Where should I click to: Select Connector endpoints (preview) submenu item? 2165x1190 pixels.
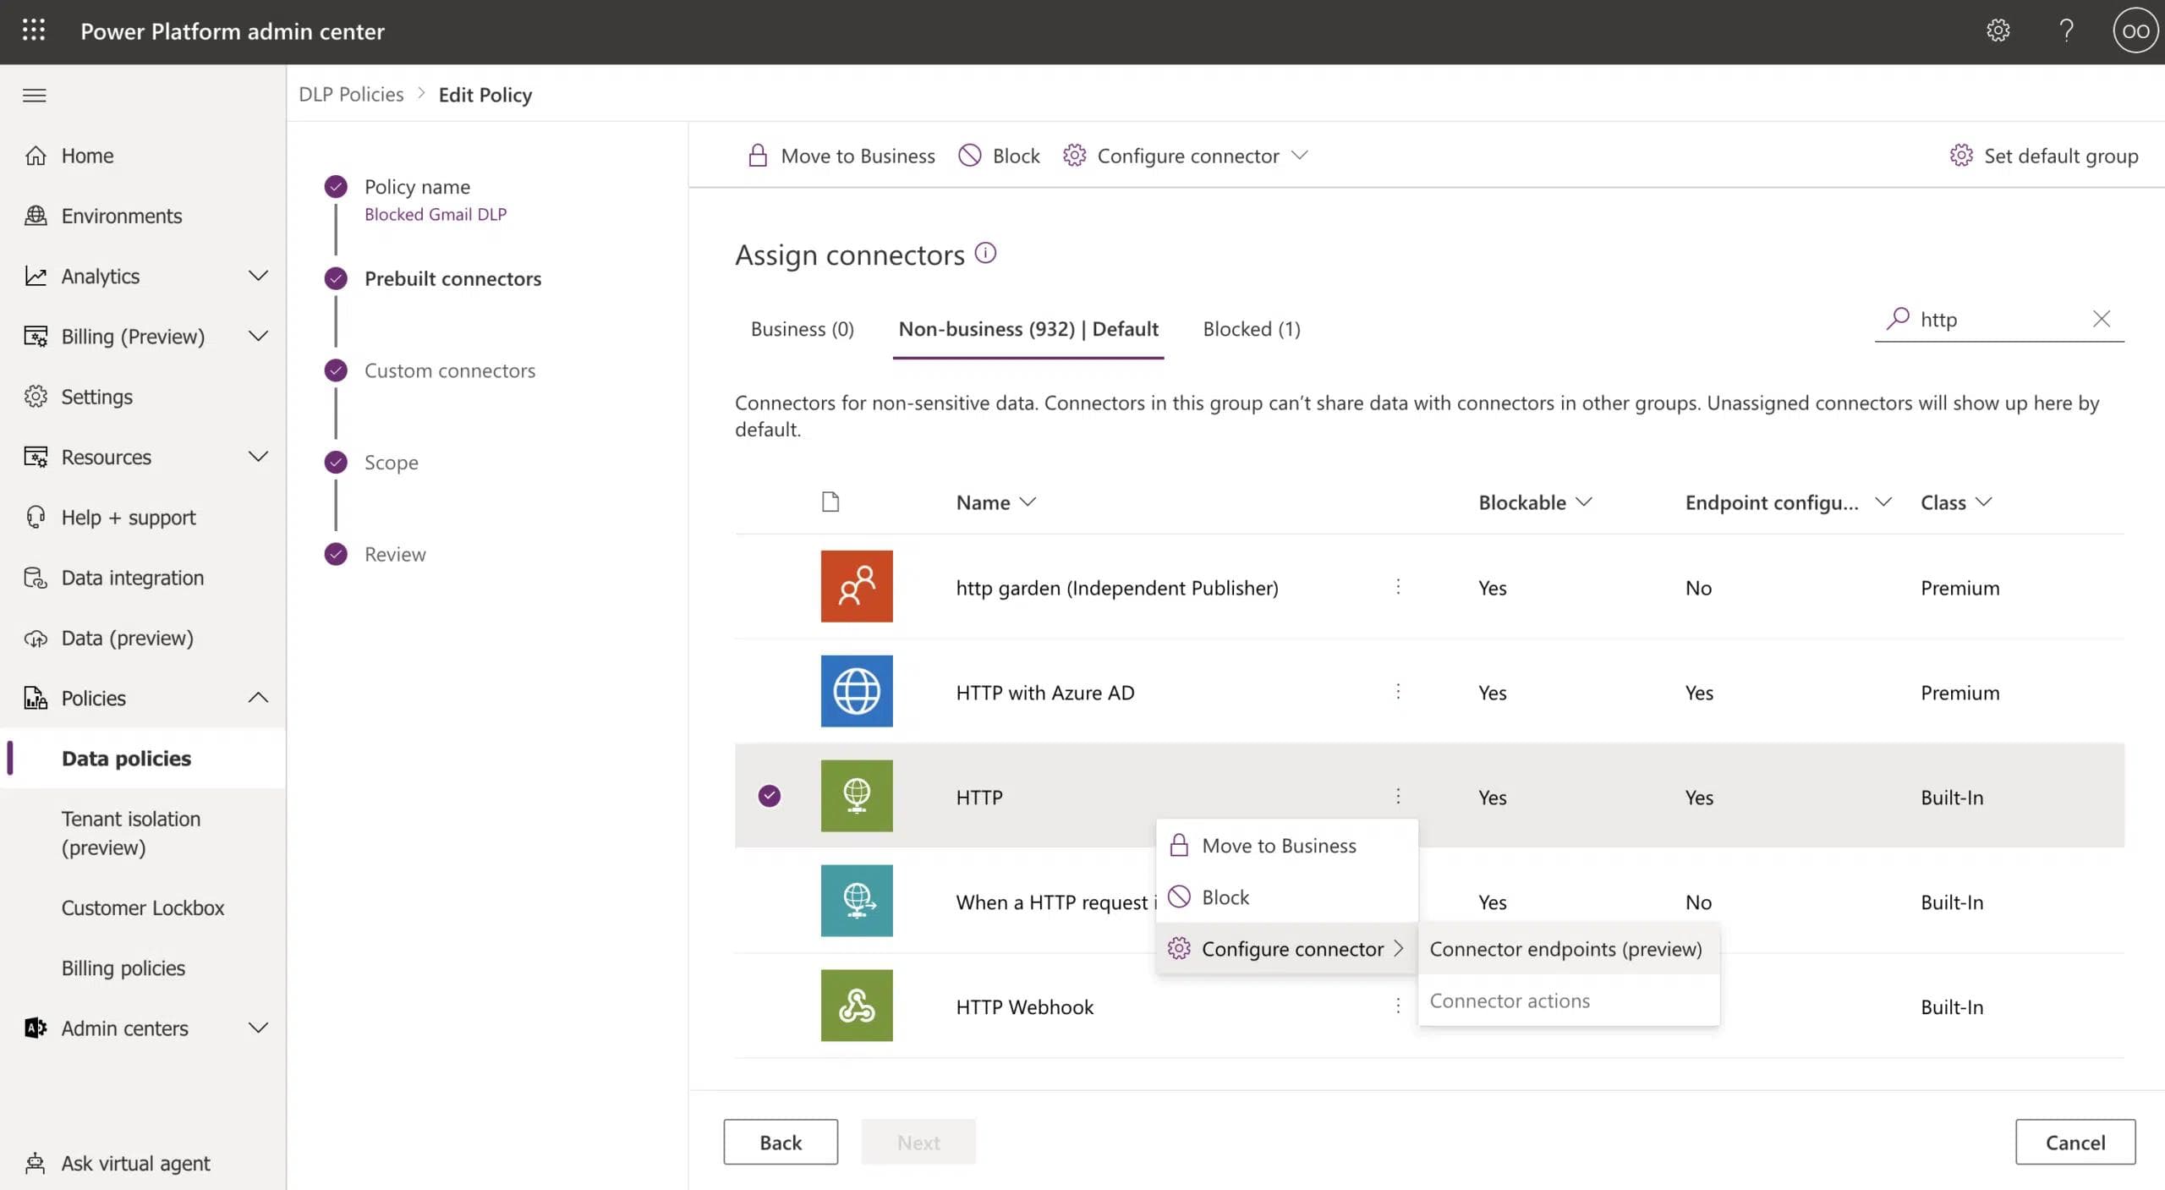[1565, 949]
